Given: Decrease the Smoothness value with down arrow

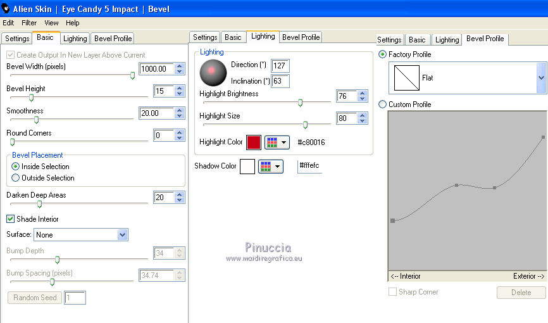Looking at the screenshot, I should point(180,116).
